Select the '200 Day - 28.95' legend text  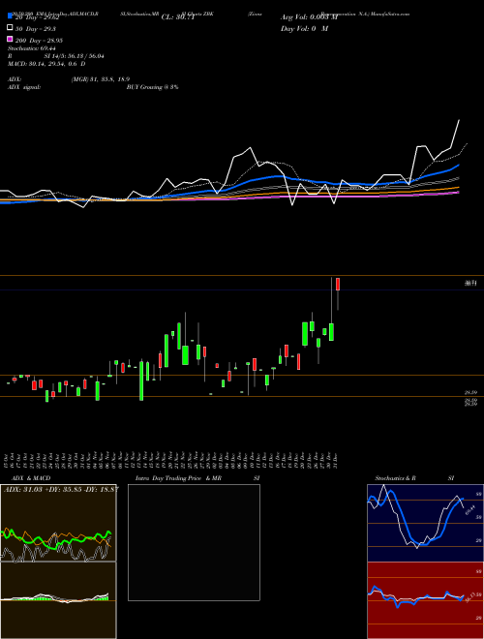pos(39,41)
